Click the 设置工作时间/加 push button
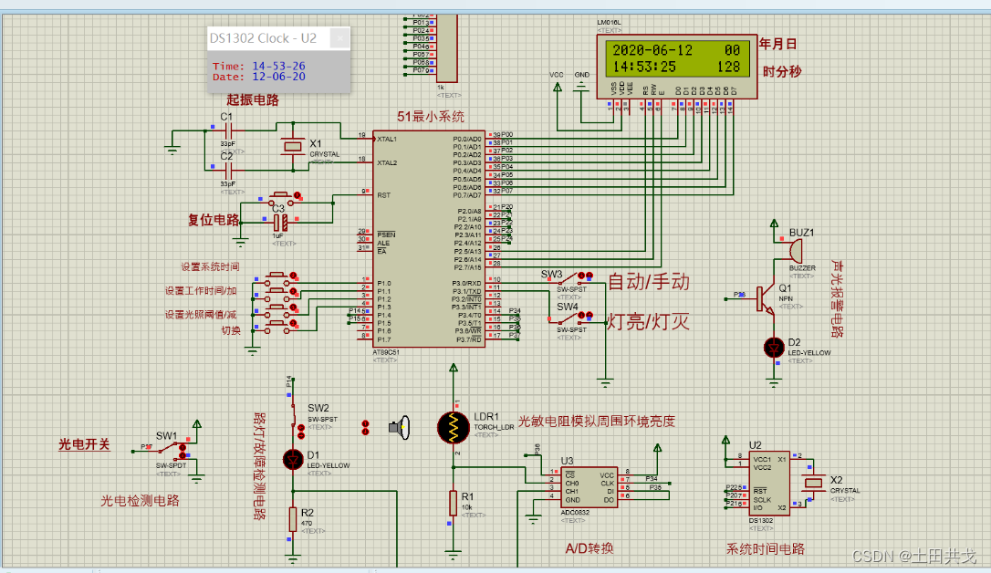Viewport: 991px width, 573px height. tap(276, 294)
